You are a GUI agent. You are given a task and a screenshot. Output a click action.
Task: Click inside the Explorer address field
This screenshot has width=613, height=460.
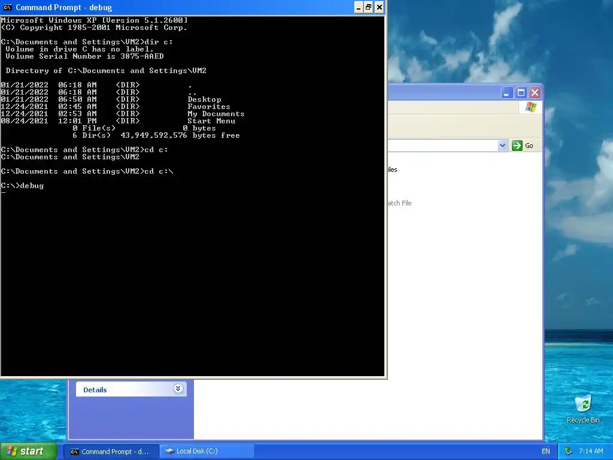(x=443, y=146)
